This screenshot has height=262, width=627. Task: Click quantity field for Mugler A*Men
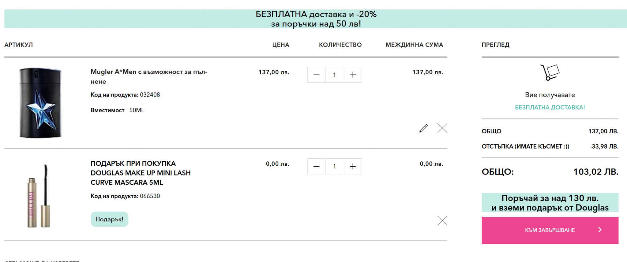[x=335, y=75]
